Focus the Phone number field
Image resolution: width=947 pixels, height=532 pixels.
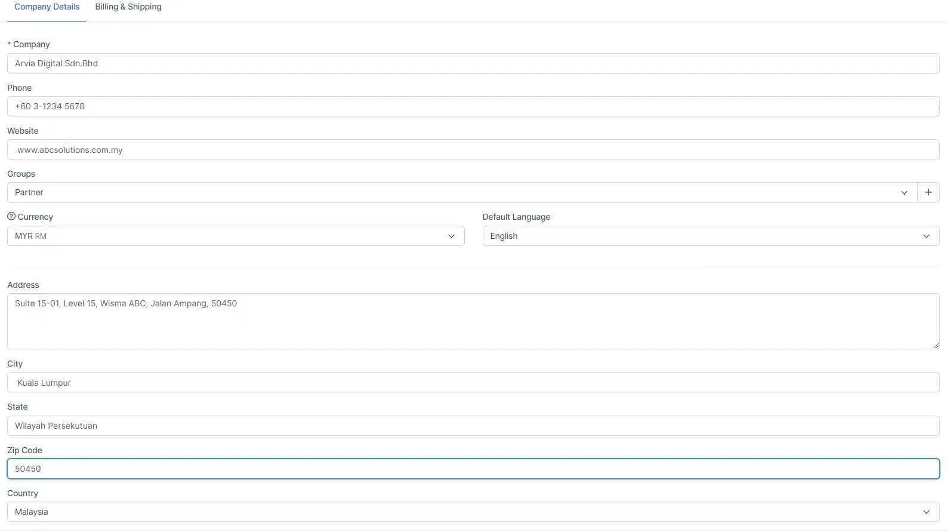[473, 106]
